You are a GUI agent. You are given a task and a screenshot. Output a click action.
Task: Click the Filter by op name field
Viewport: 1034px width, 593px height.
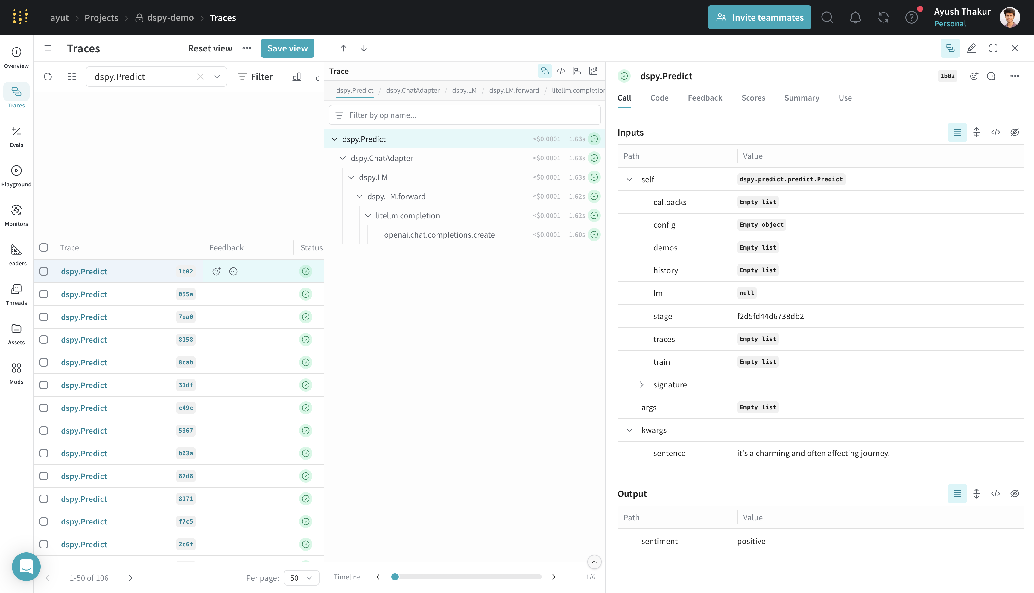point(464,115)
